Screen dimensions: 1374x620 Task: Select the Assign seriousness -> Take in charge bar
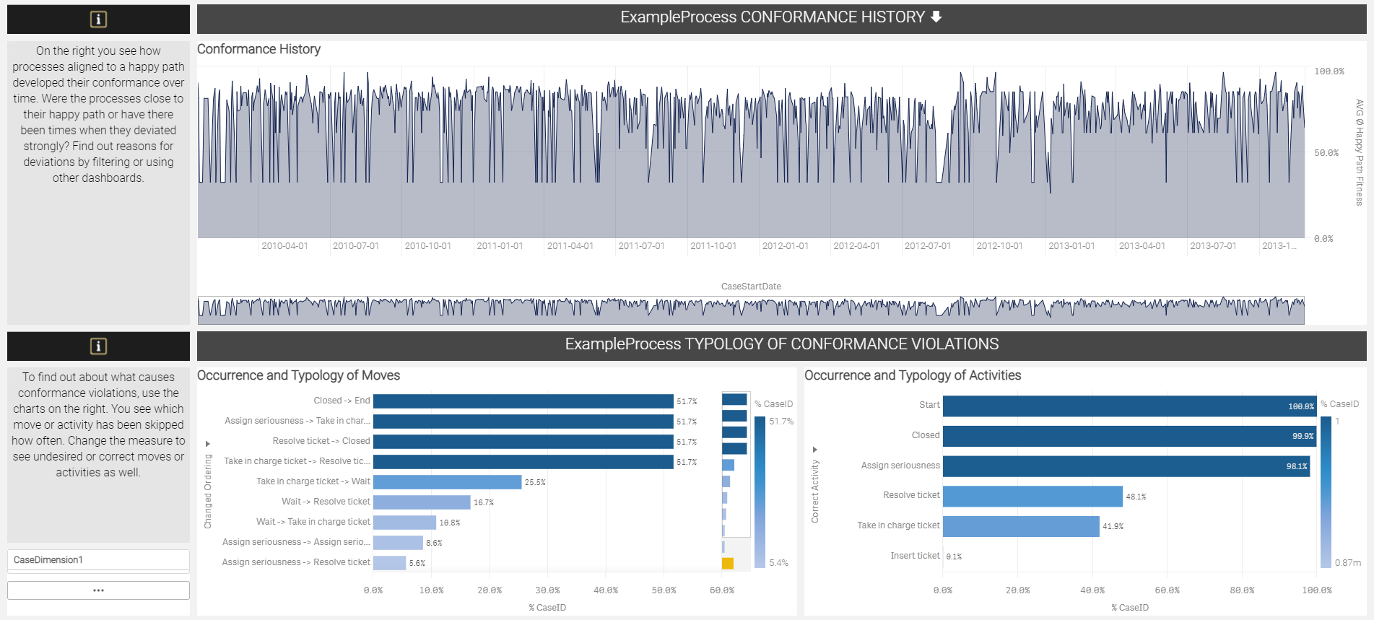tap(523, 422)
